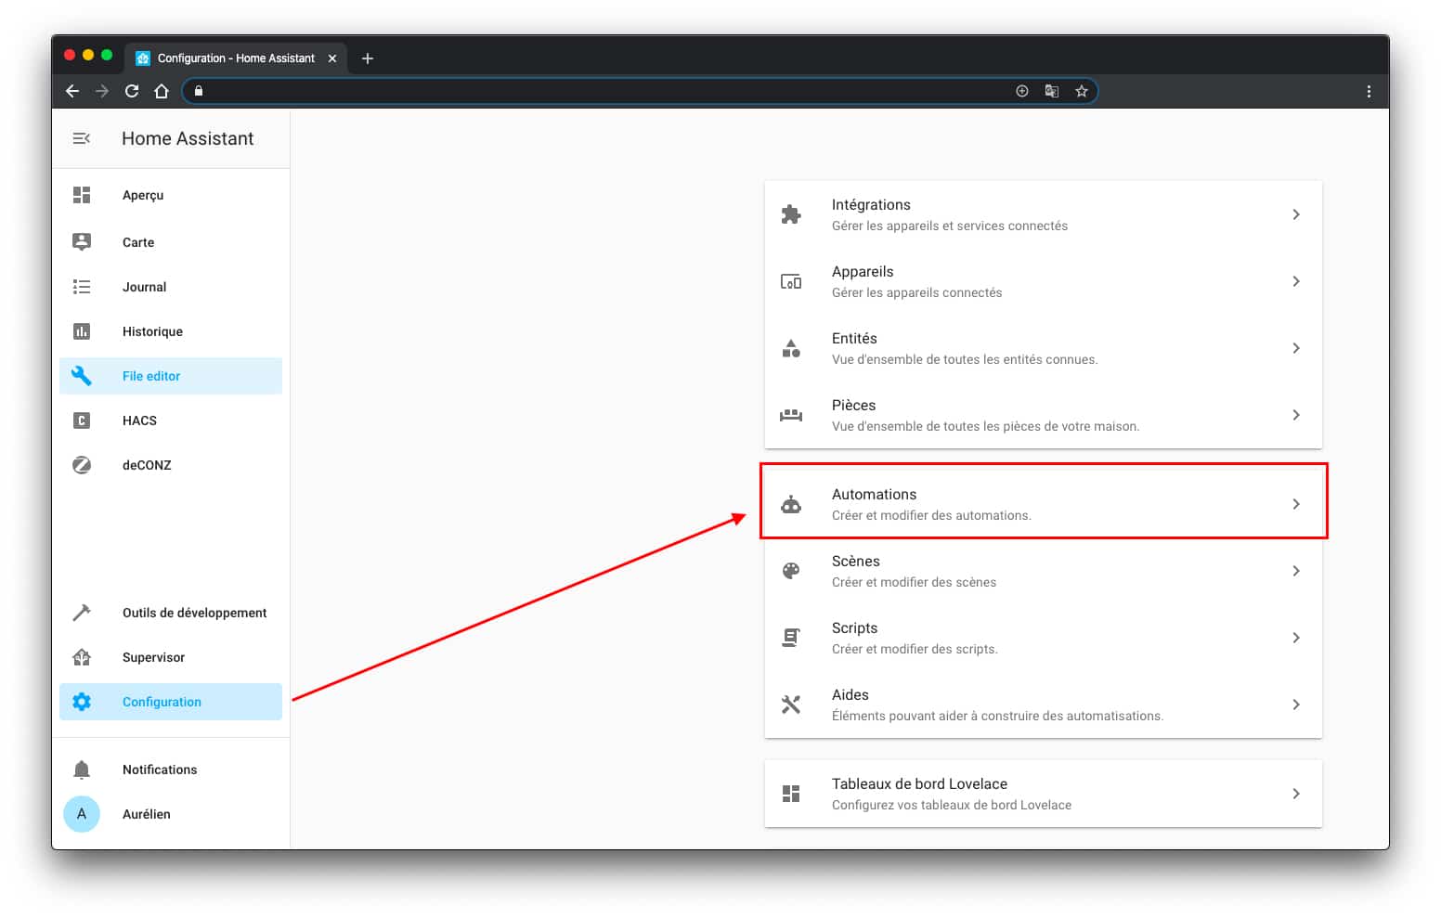The width and height of the screenshot is (1441, 918).
Task: Collapse the Home Assistant sidebar menu icon
Action: click(x=82, y=138)
